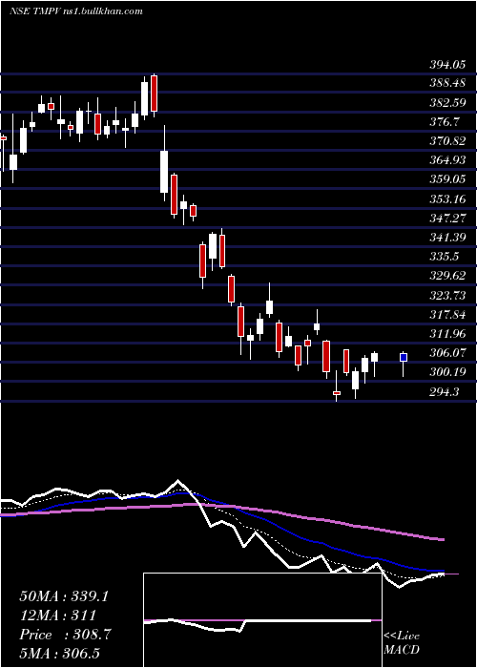This screenshot has width=477, height=668.
Task: Select the 341.39 price label
Action: click(x=446, y=238)
